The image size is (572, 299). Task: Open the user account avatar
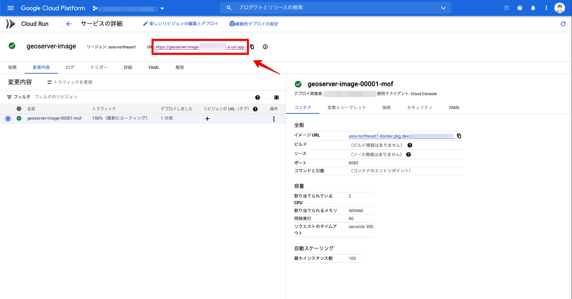(x=560, y=8)
